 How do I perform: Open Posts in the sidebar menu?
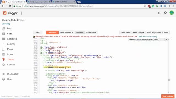point(10,29)
